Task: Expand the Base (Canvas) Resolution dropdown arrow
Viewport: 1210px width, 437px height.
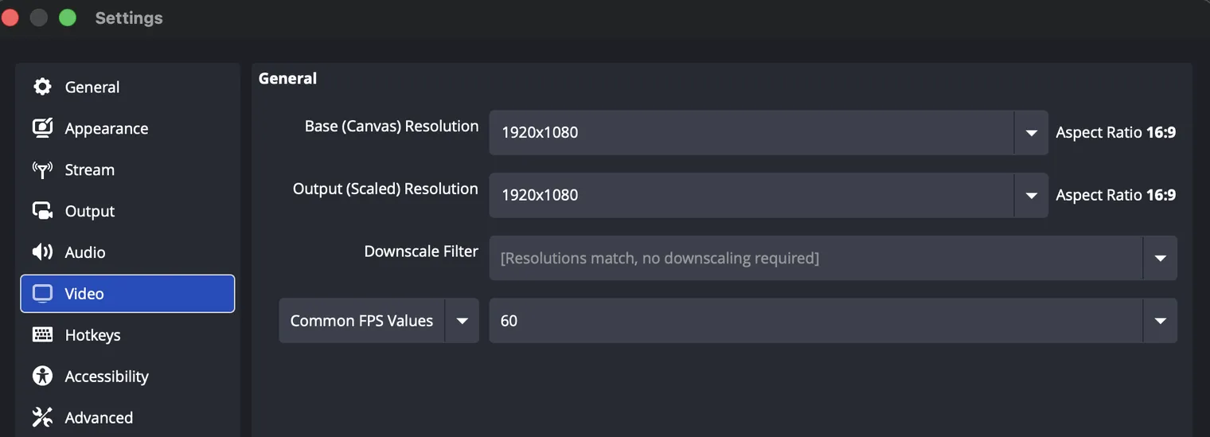Action: (x=1031, y=132)
